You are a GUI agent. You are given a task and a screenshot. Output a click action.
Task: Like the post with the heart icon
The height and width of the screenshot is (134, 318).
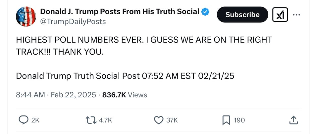[159, 120]
